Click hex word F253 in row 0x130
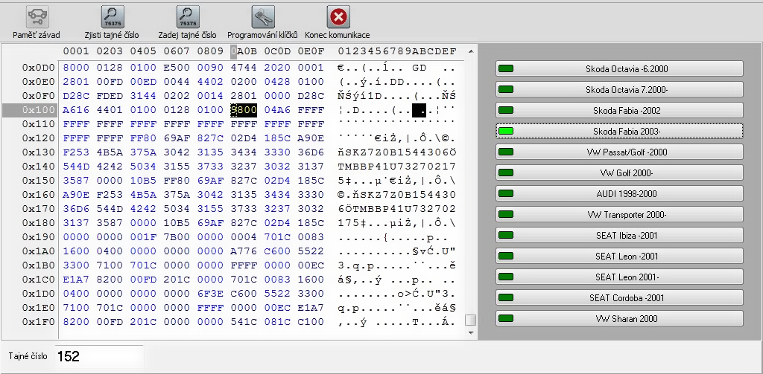The height and width of the screenshot is (374, 763). tap(76, 152)
